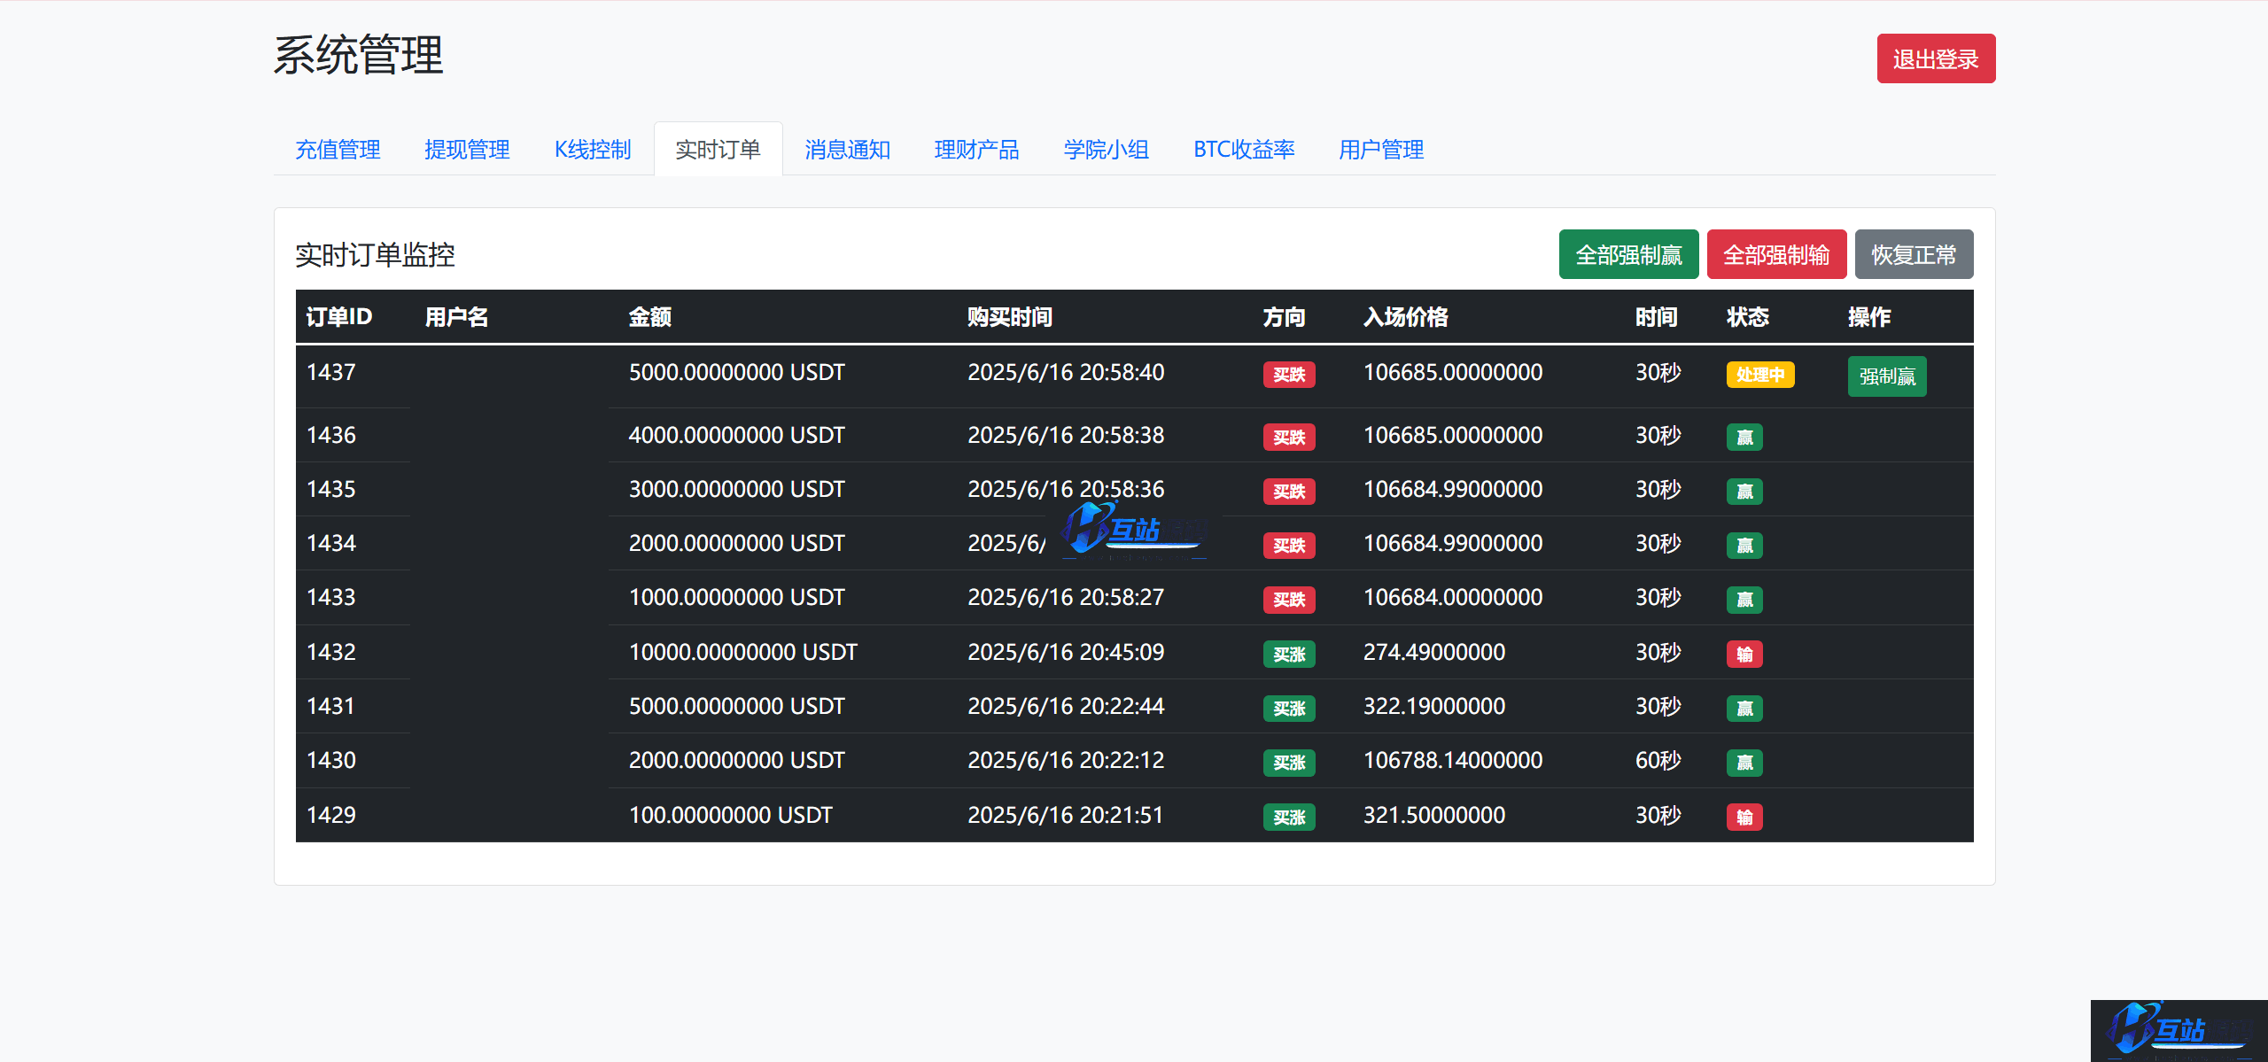
Task: Go to the 消息通知 tab
Action: point(847,149)
